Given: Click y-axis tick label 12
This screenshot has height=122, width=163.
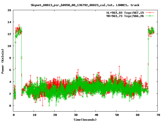Looking at the screenshot, I should 9,34.
